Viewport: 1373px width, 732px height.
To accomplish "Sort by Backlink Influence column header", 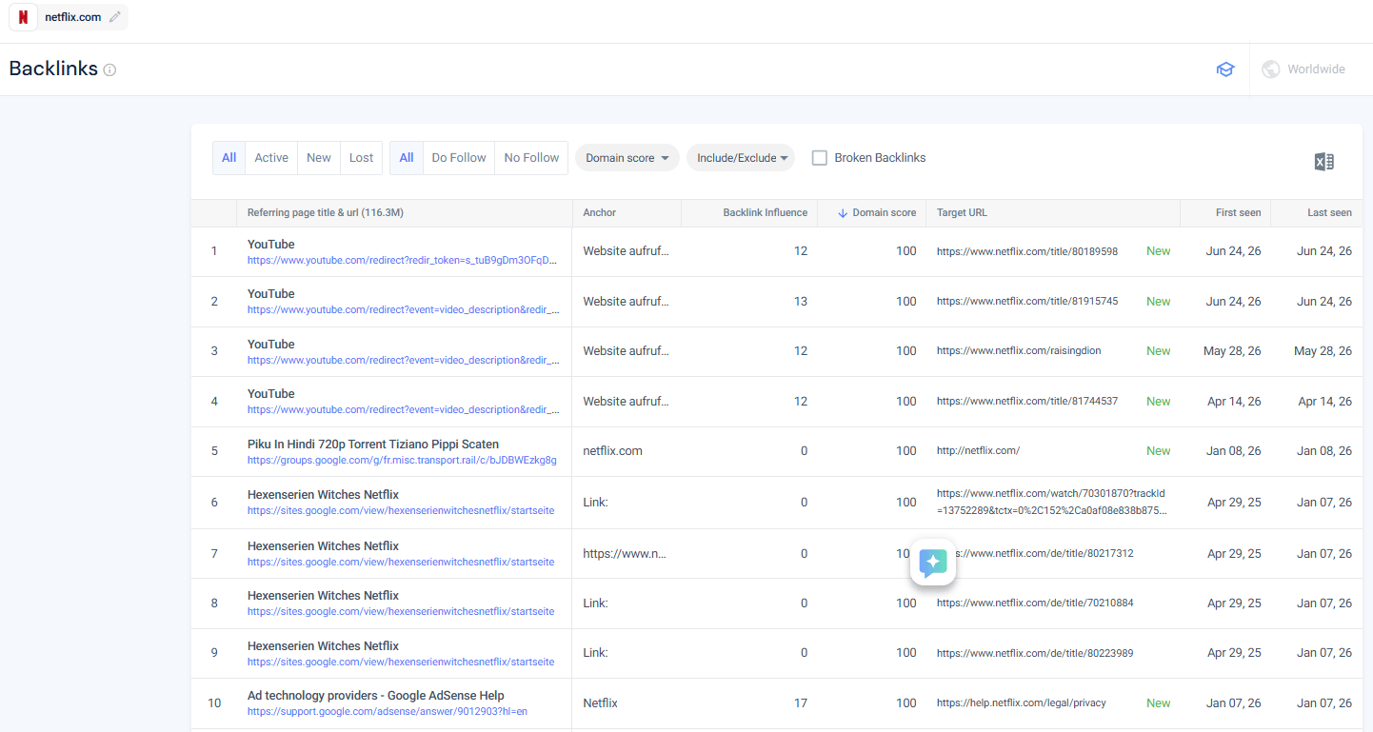I will coord(765,213).
